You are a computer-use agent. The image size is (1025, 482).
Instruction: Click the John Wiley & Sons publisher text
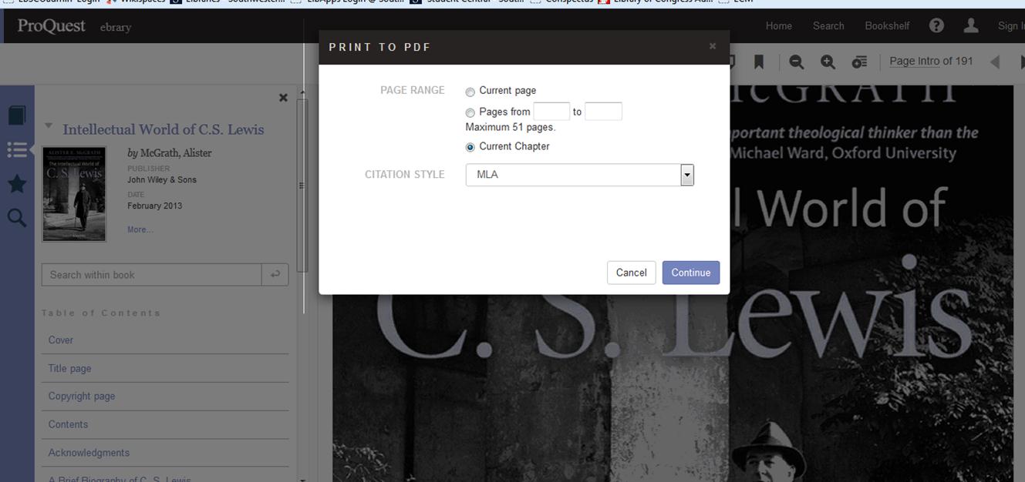pyautogui.click(x=162, y=180)
